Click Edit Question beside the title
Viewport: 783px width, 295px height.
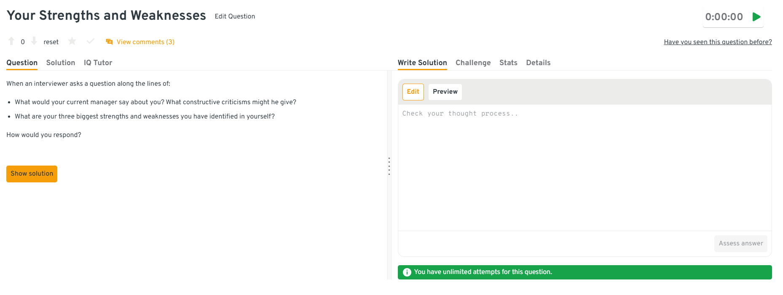click(235, 16)
